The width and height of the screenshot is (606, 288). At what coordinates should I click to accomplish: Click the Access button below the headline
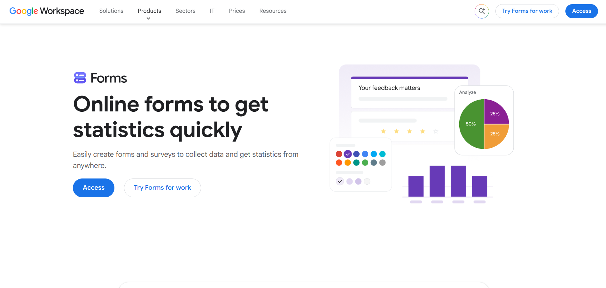tap(94, 188)
